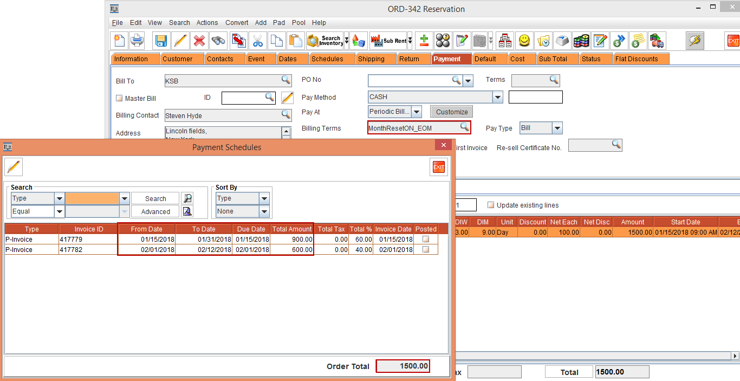This screenshot has height=381, width=740.
Task: Open Search Inventory from the toolbar
Action: [x=326, y=41]
